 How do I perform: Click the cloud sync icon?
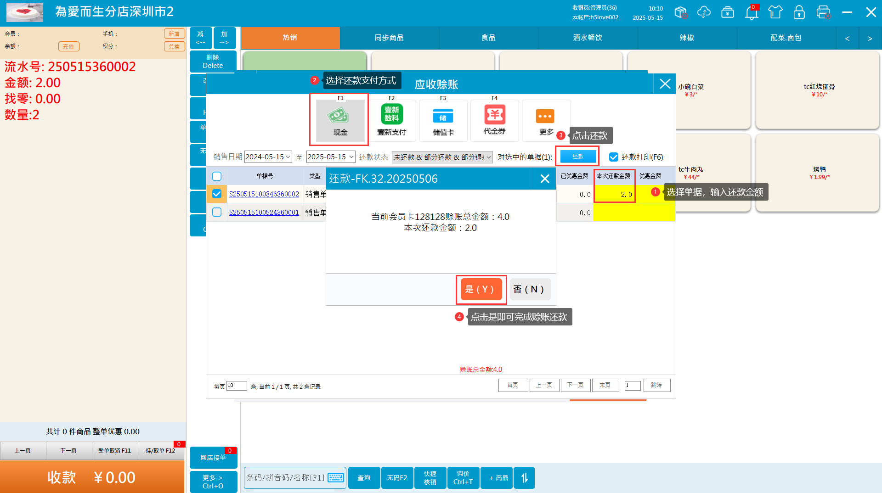pos(704,12)
